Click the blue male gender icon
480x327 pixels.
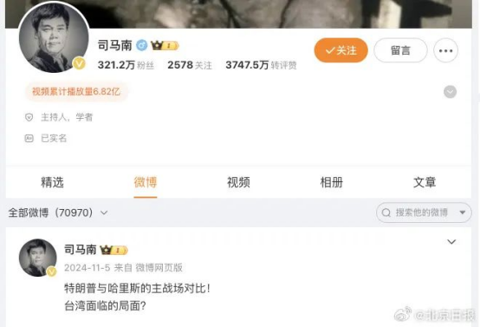click(141, 45)
